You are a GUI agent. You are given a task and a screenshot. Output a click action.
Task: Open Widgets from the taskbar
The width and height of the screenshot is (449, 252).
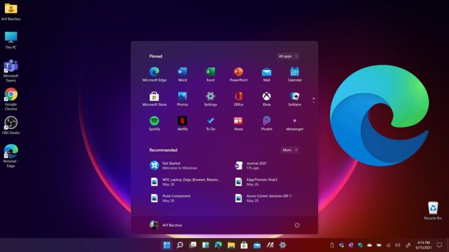(206, 245)
